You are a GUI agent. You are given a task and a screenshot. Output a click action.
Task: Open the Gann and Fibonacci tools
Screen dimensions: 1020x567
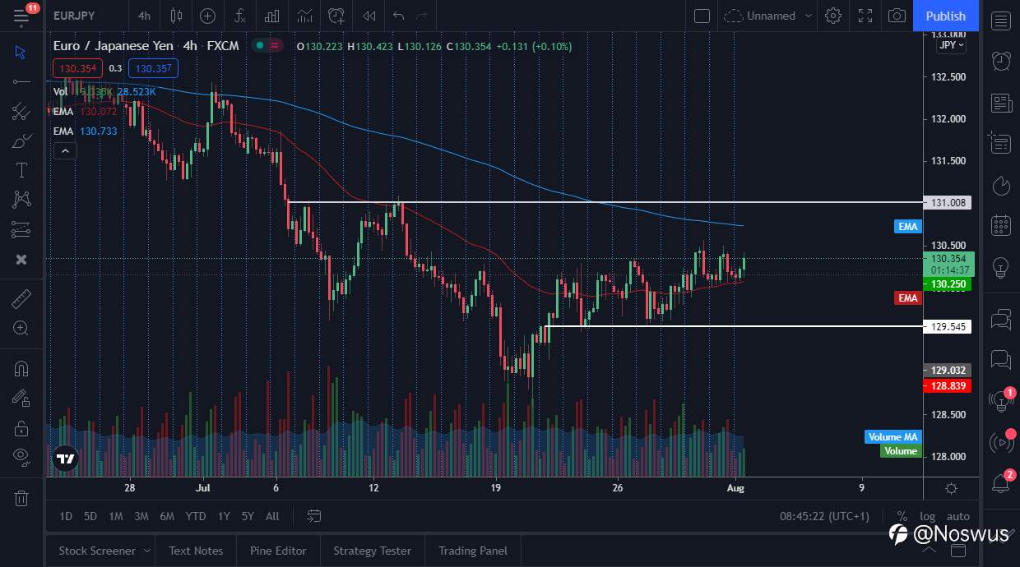tap(21, 112)
